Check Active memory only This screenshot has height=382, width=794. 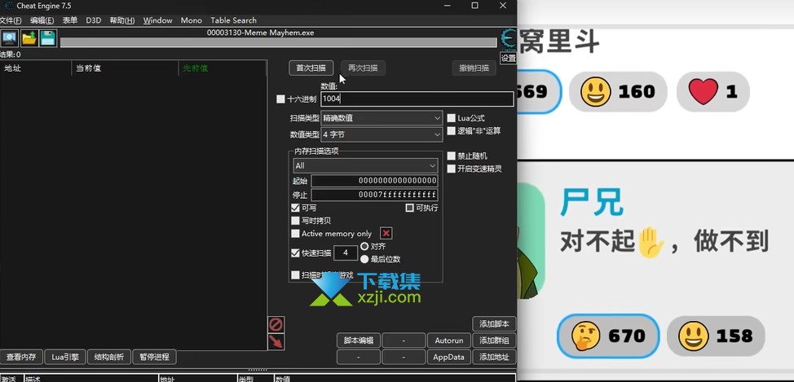coord(295,233)
